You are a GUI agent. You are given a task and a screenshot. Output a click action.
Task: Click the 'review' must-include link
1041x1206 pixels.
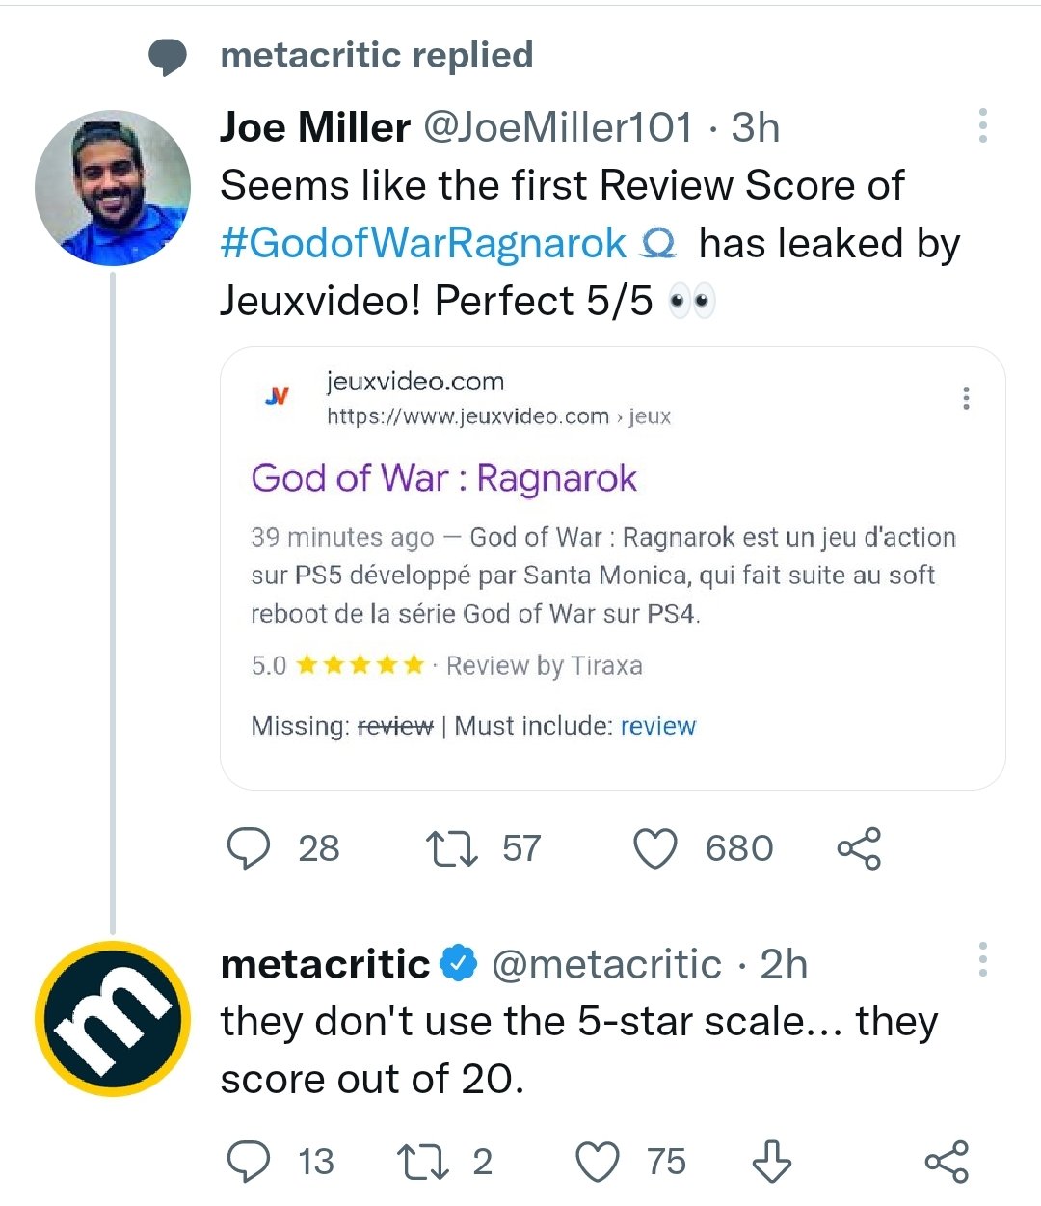657,726
